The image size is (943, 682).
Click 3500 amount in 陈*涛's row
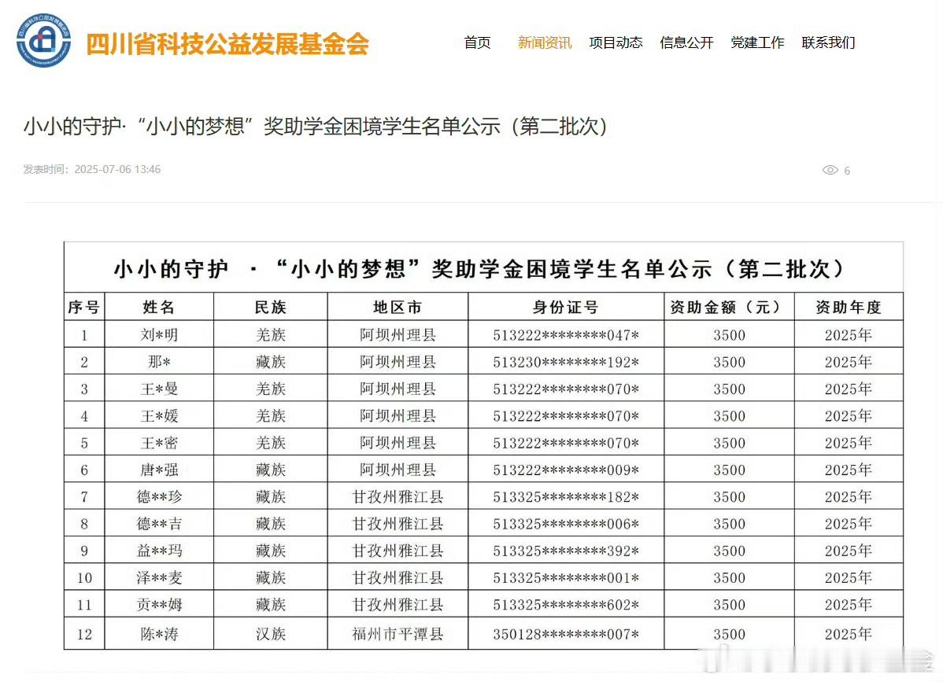[729, 635]
